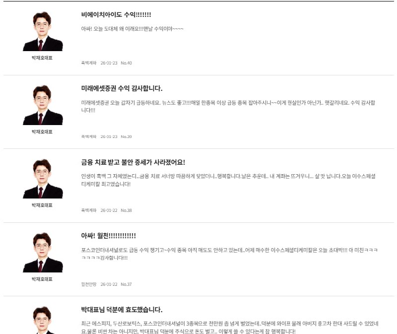Select 박재호대표 name under the third photo
Image resolution: width=397 pixels, height=334 pixels.
point(42,205)
